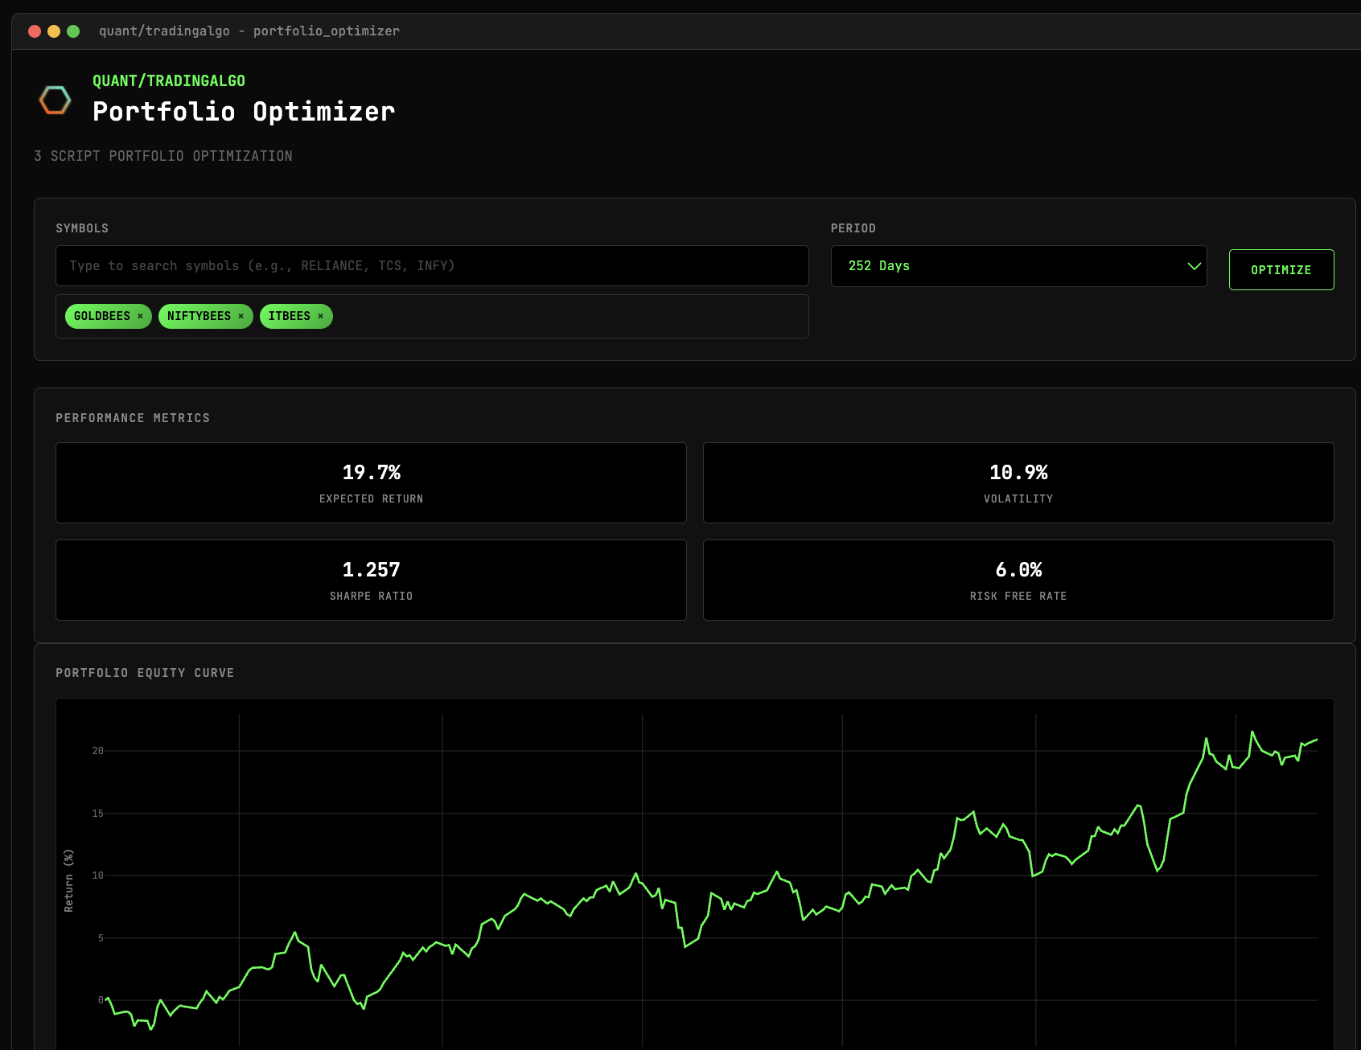Click the 3 SCRIPT PORTFOLIO OPTIMIZATION subtitle
The image size is (1361, 1050).
point(163,156)
